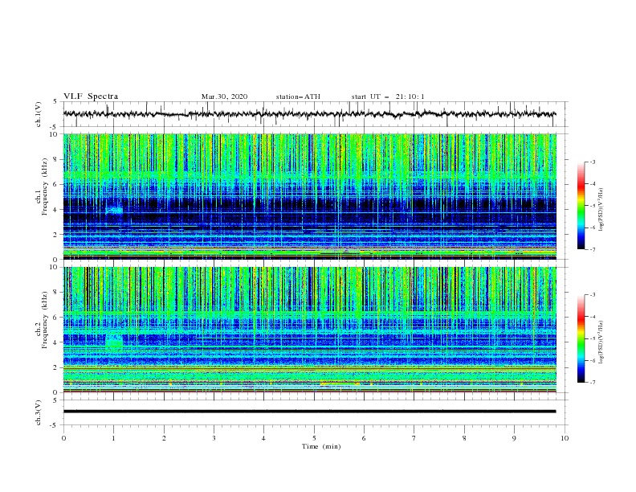Screen dimensions: 636x492
Task: Click the ch.1 spectrogram color scale bar
Action: coord(581,206)
